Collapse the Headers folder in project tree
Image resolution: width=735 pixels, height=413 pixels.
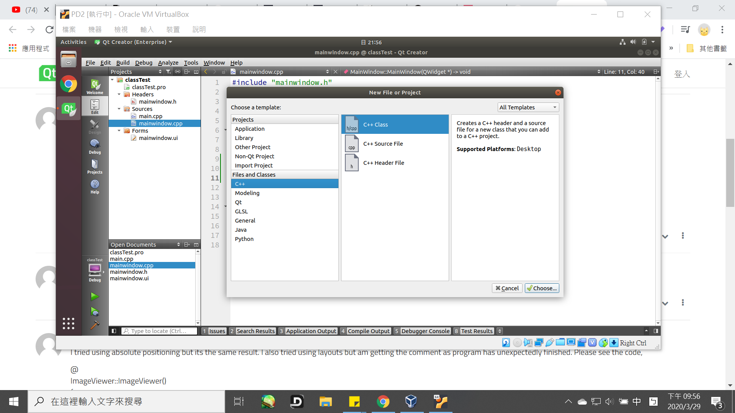pyautogui.click(x=119, y=94)
